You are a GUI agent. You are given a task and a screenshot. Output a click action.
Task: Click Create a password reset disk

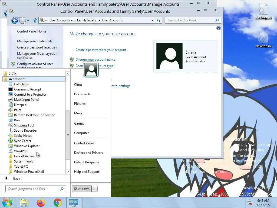point(37,47)
